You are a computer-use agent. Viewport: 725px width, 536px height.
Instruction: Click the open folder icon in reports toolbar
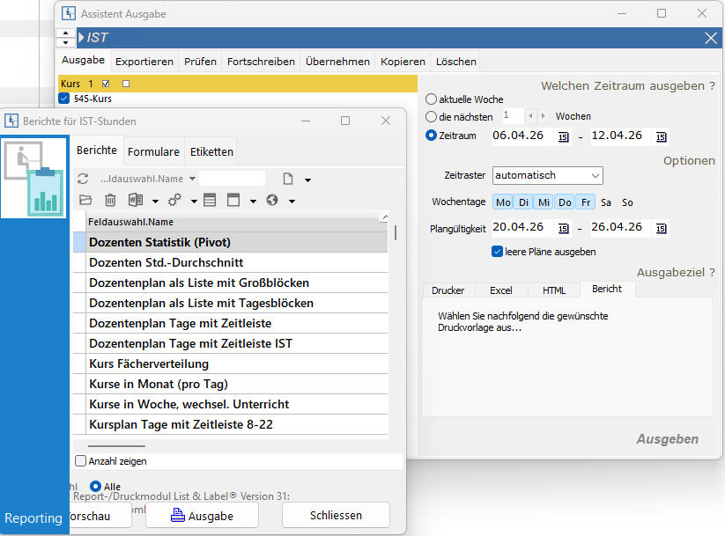click(x=85, y=200)
